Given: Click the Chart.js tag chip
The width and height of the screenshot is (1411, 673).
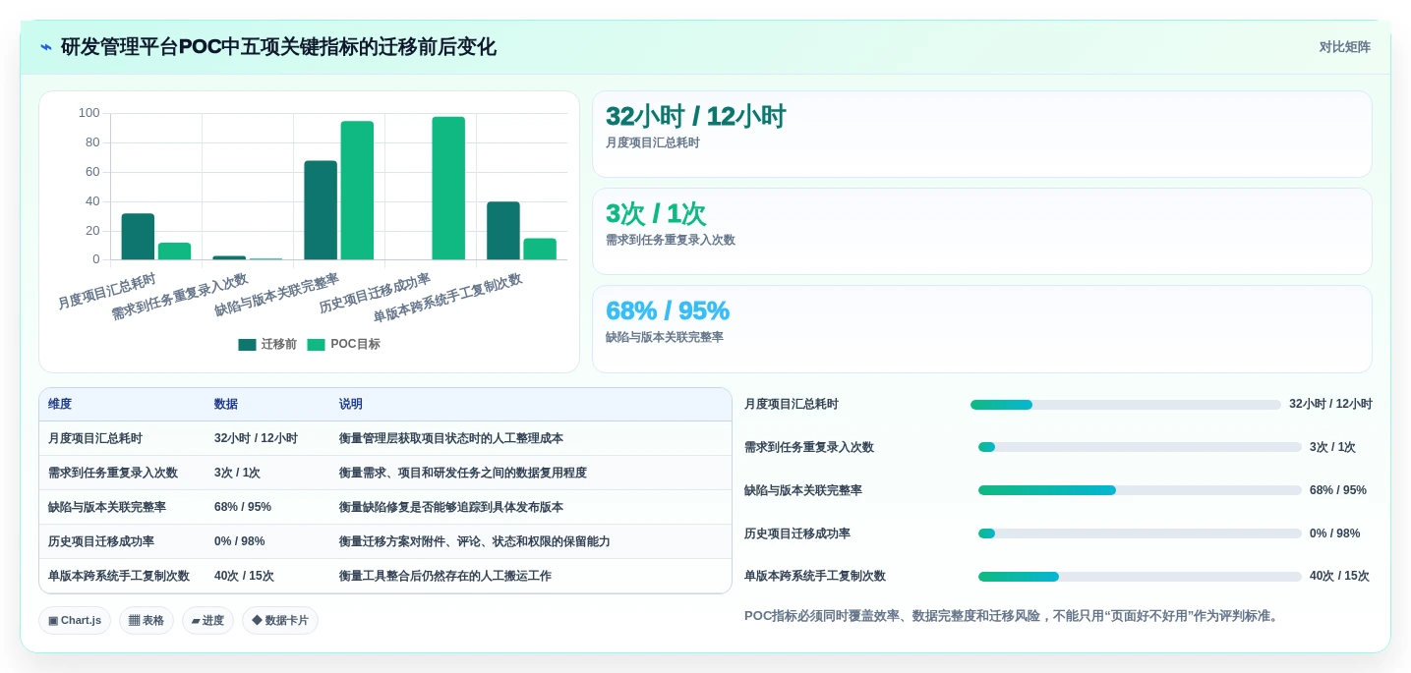Looking at the screenshot, I should [x=75, y=621].
